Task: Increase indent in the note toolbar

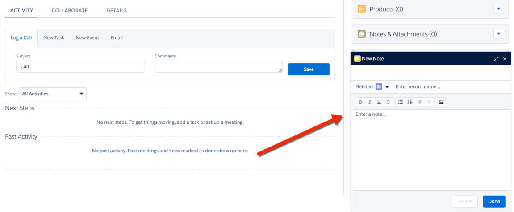Action: point(419,102)
